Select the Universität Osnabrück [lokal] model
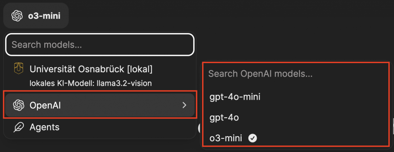Image resolution: width=394 pixels, height=152 pixels. (x=100, y=76)
